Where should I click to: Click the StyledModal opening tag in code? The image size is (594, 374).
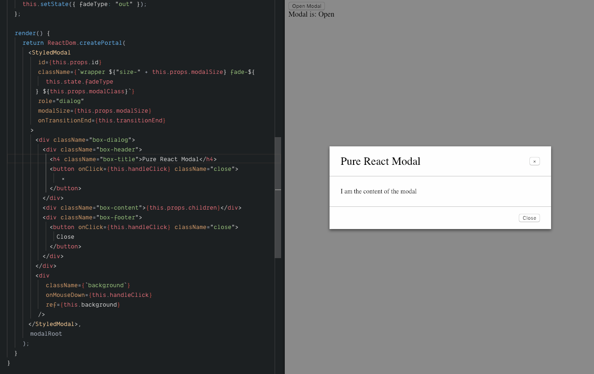pyautogui.click(x=49, y=52)
